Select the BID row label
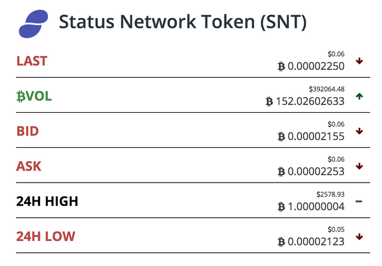This screenshot has height=266, width=382. 27,131
